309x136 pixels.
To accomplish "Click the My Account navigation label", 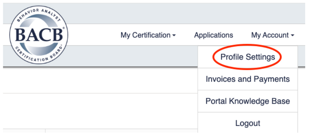I will [270, 35].
